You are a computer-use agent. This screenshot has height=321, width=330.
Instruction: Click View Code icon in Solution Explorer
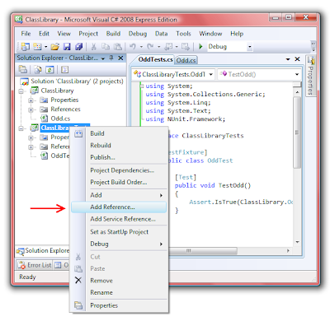tap(64, 69)
